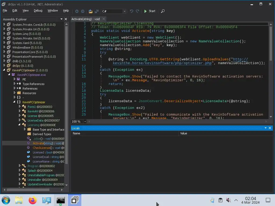275x206 pixels.
Task: Click the Save All toolbar icon
Action: click(x=97, y=11)
